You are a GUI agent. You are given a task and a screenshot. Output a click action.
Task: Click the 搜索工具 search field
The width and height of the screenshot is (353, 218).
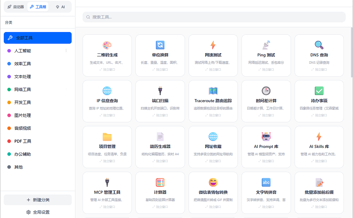[x=214, y=17]
